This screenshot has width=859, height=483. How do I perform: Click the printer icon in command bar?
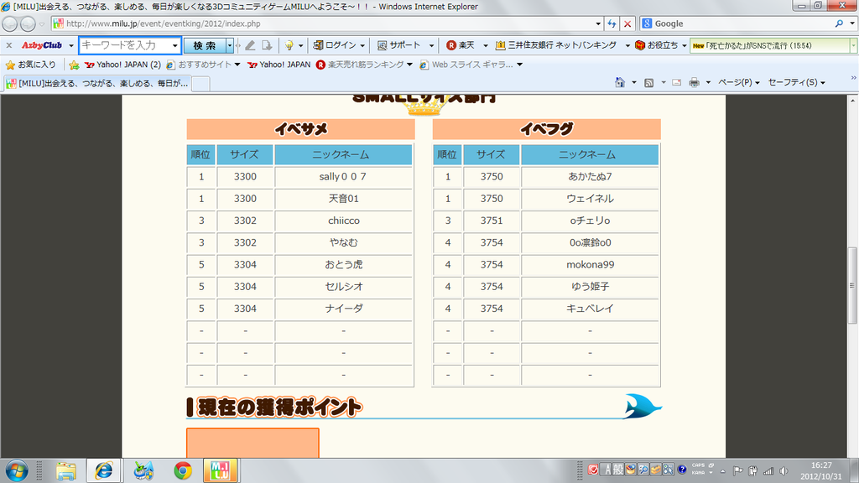click(x=694, y=82)
